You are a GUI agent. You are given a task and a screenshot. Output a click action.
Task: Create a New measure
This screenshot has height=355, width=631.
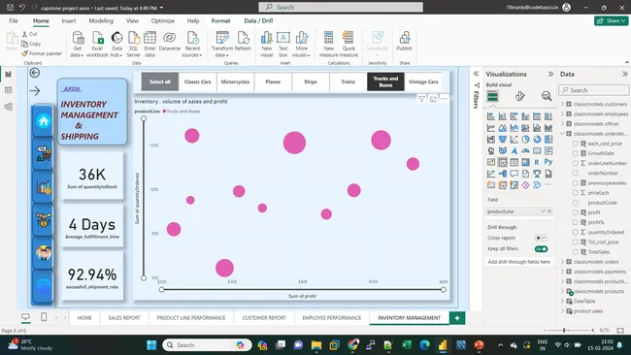[x=328, y=45]
